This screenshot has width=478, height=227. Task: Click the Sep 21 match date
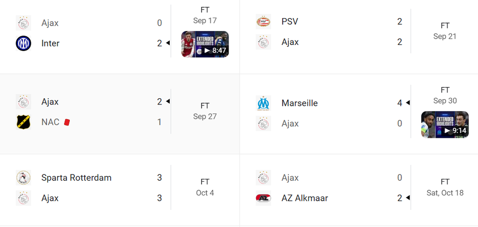(x=445, y=36)
